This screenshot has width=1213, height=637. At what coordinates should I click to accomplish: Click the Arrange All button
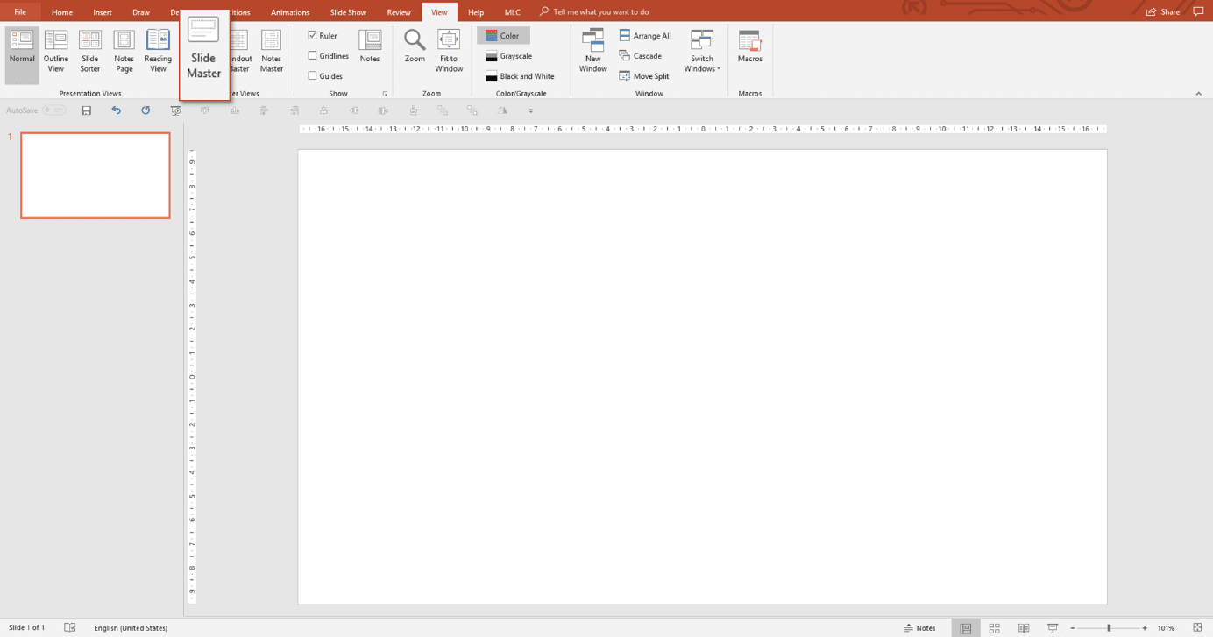[645, 35]
